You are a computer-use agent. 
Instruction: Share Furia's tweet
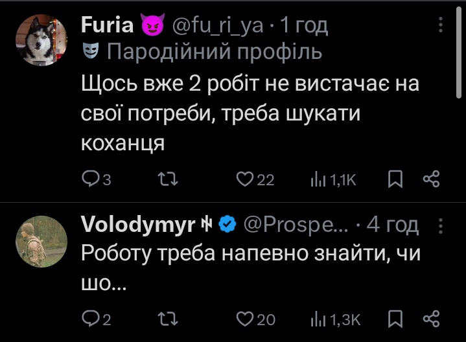(431, 179)
